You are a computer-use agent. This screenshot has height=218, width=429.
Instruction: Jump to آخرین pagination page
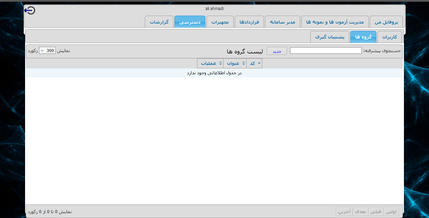(344, 211)
